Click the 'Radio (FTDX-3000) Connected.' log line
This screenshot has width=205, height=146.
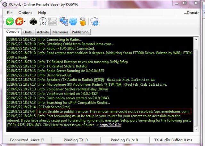click(x=51, y=48)
